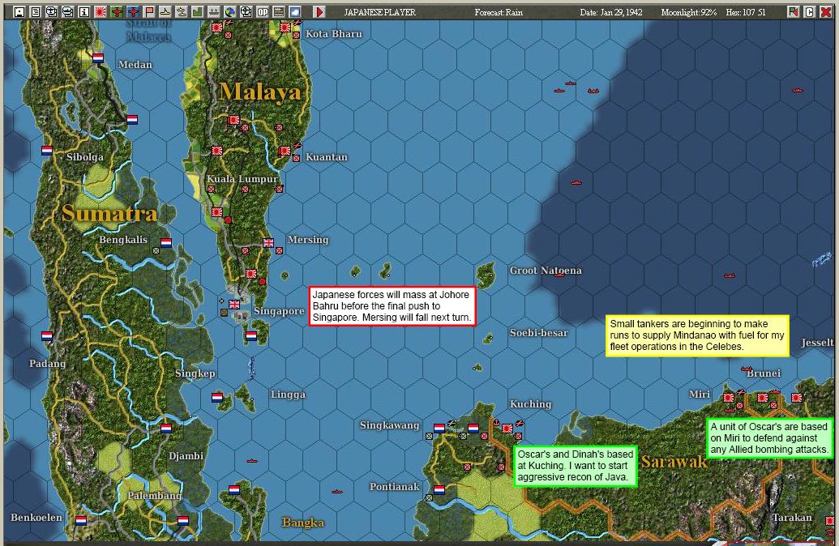Open the OP toolbar button

(262, 12)
